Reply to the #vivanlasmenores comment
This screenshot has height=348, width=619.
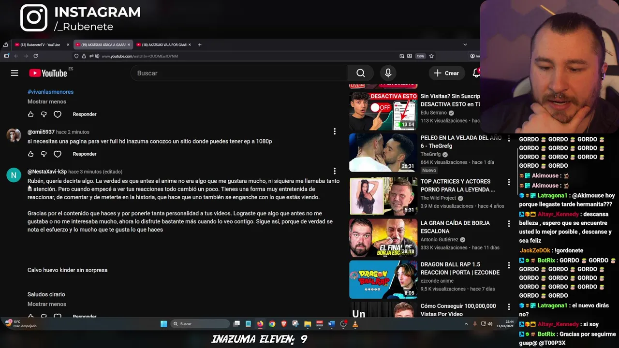click(x=85, y=114)
